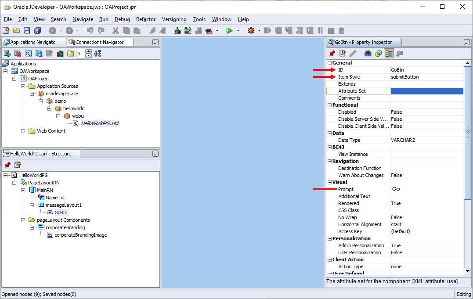The width and height of the screenshot is (473, 299).
Task: Click the Paste clipboard icon
Action: [x=137, y=30]
